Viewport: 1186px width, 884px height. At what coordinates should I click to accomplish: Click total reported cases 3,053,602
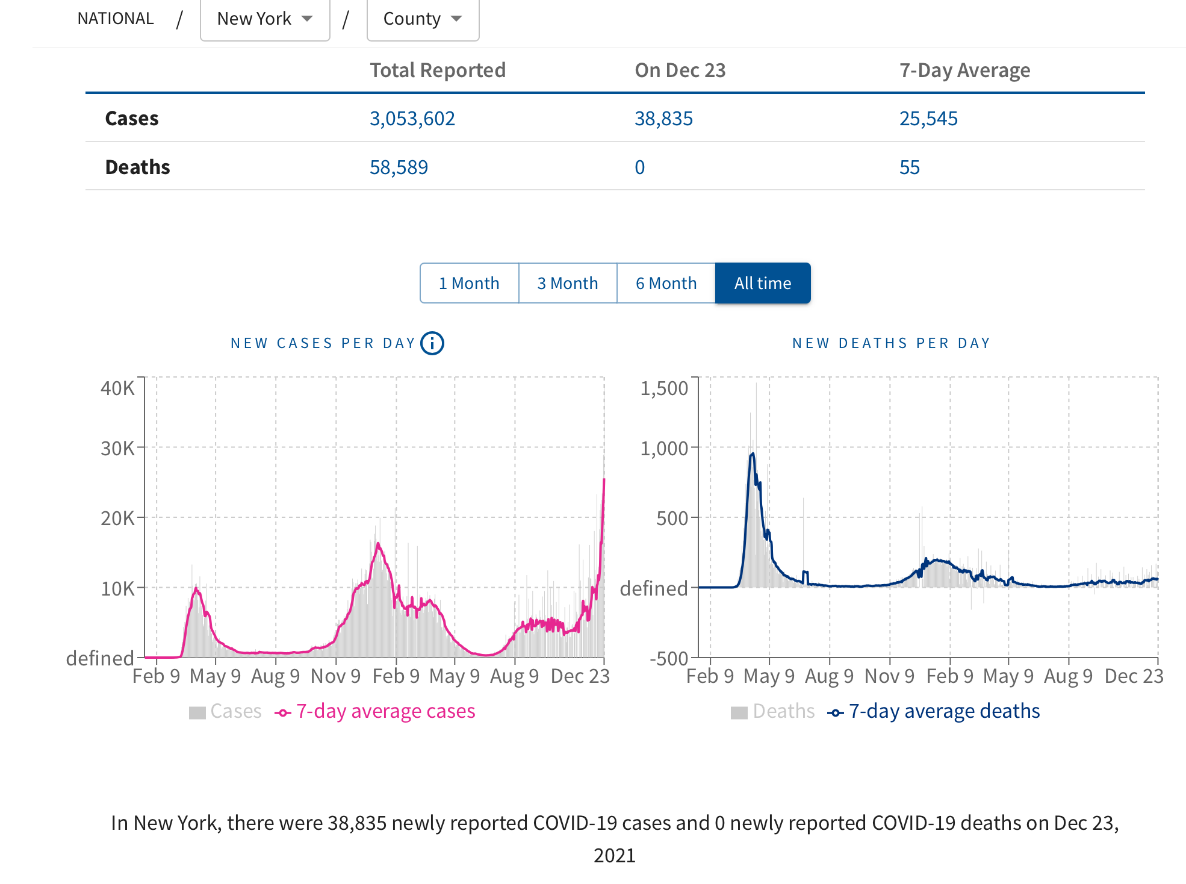(x=412, y=119)
